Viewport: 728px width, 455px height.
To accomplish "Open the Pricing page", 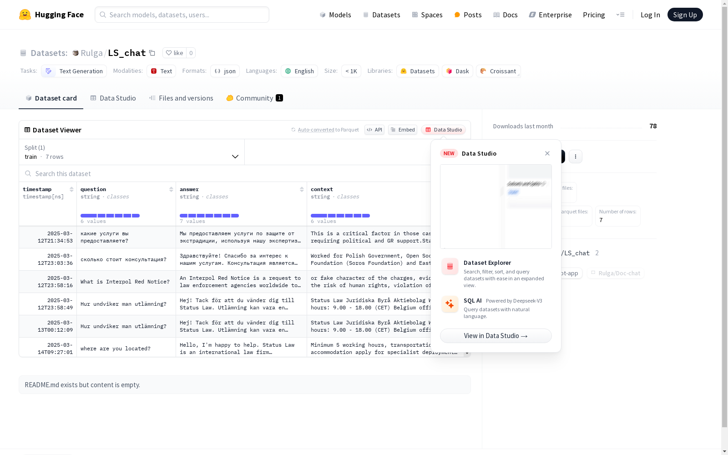I will point(594,15).
